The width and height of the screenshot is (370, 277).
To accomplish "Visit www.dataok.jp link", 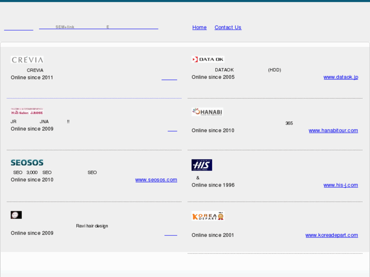I will pyautogui.click(x=341, y=77).
